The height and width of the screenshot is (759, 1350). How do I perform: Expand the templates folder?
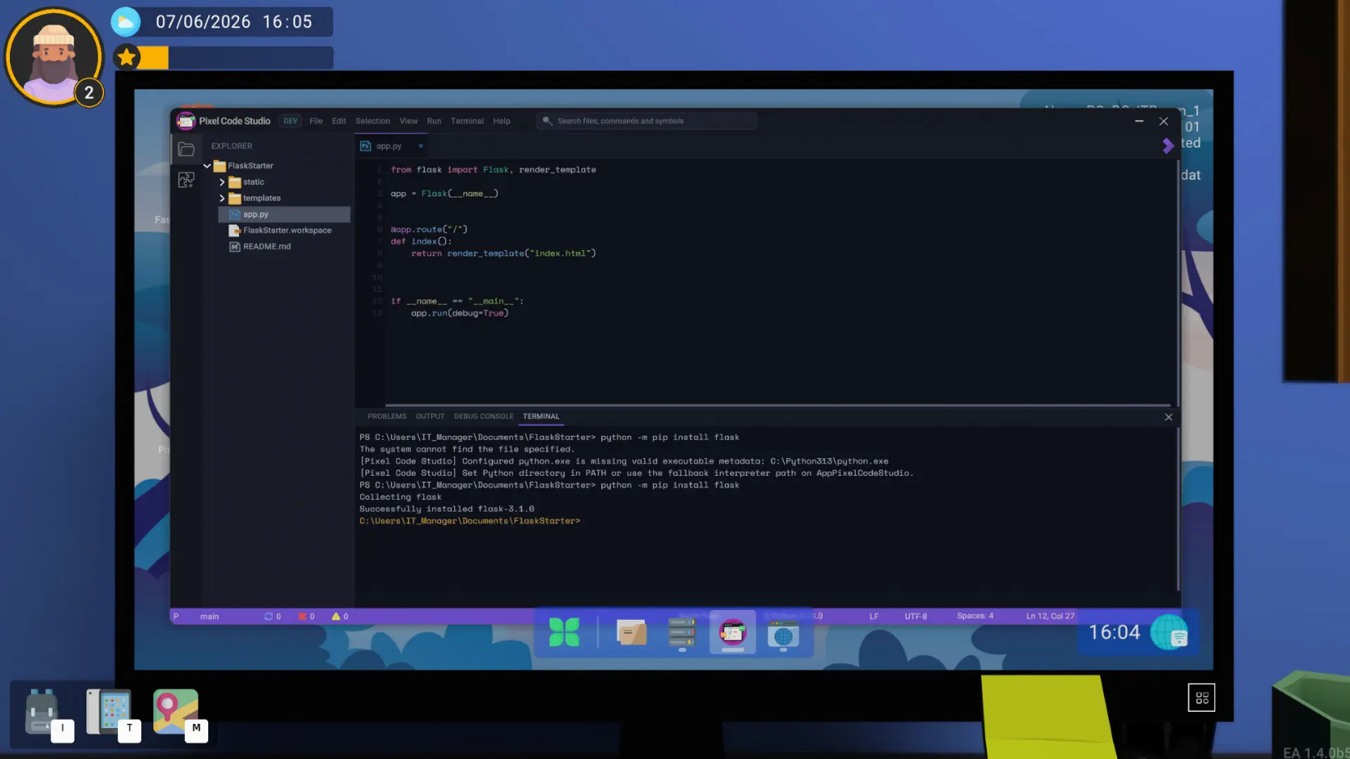(222, 198)
